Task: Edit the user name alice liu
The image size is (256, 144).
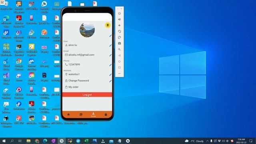Action: click(110, 46)
